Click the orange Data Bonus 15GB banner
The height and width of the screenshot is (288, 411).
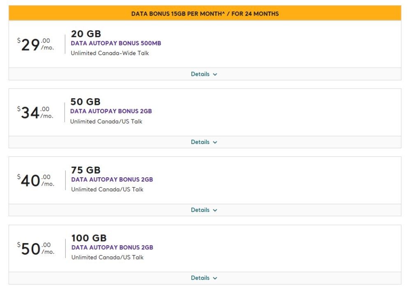point(205,14)
